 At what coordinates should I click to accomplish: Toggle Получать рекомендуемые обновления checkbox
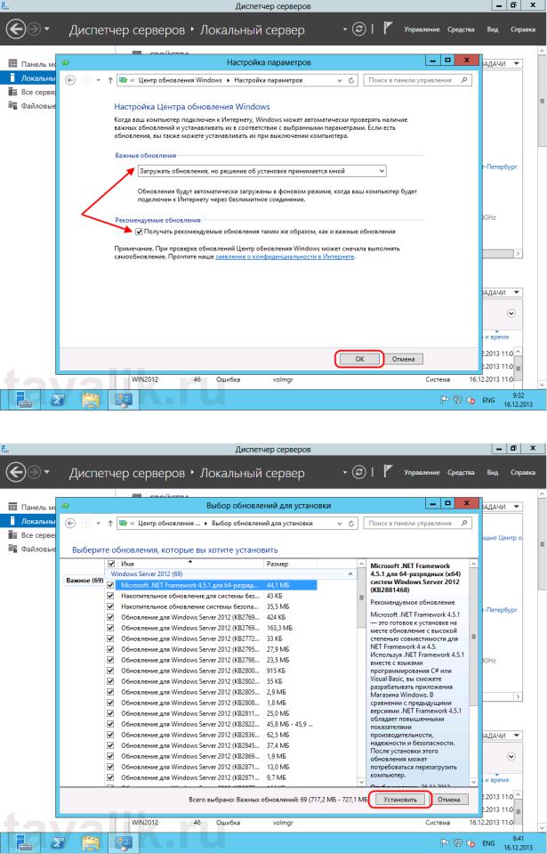coord(140,232)
